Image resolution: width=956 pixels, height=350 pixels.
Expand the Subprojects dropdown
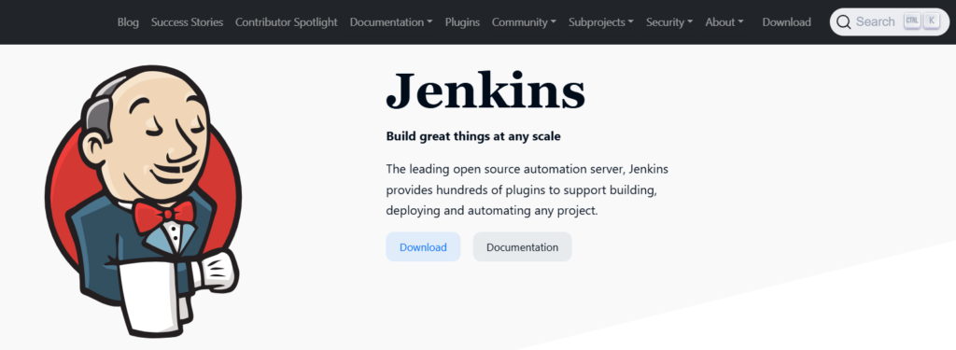pos(600,22)
